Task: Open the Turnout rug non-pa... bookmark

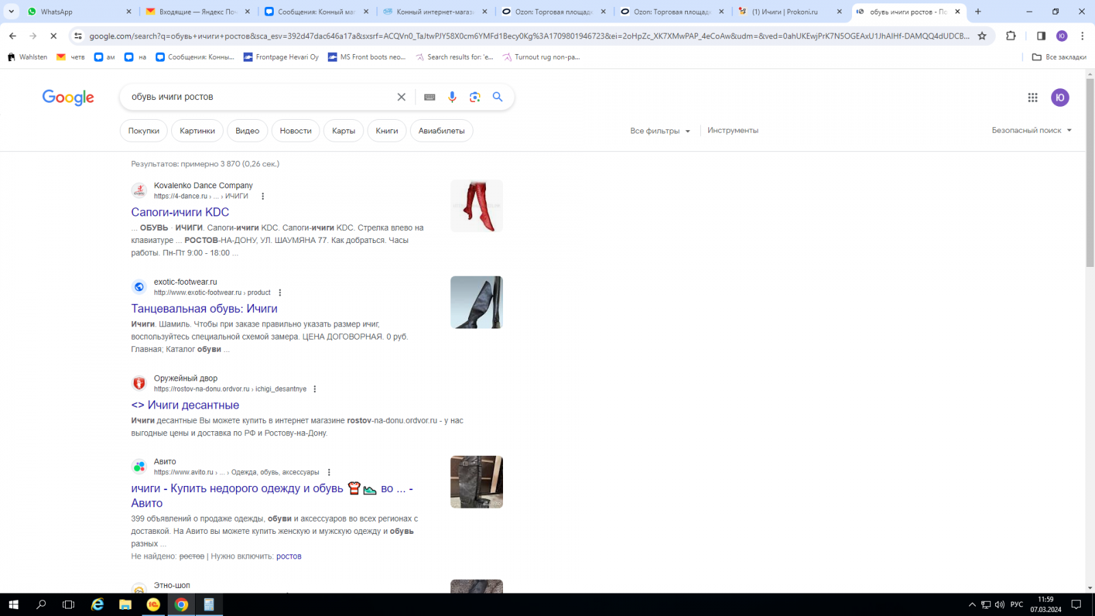Action: [x=541, y=57]
